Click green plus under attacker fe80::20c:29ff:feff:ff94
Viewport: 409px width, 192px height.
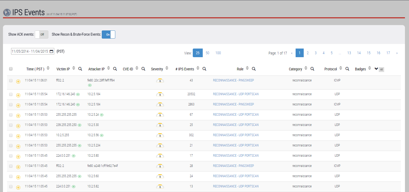tap(90, 85)
